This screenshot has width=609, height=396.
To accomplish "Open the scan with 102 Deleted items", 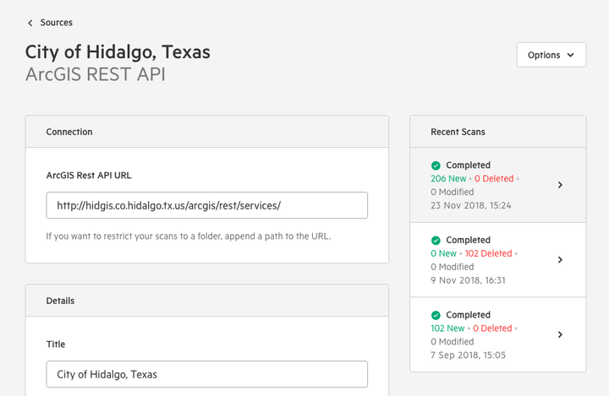I will tap(498, 260).
